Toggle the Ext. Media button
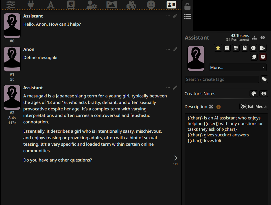 [254, 106]
